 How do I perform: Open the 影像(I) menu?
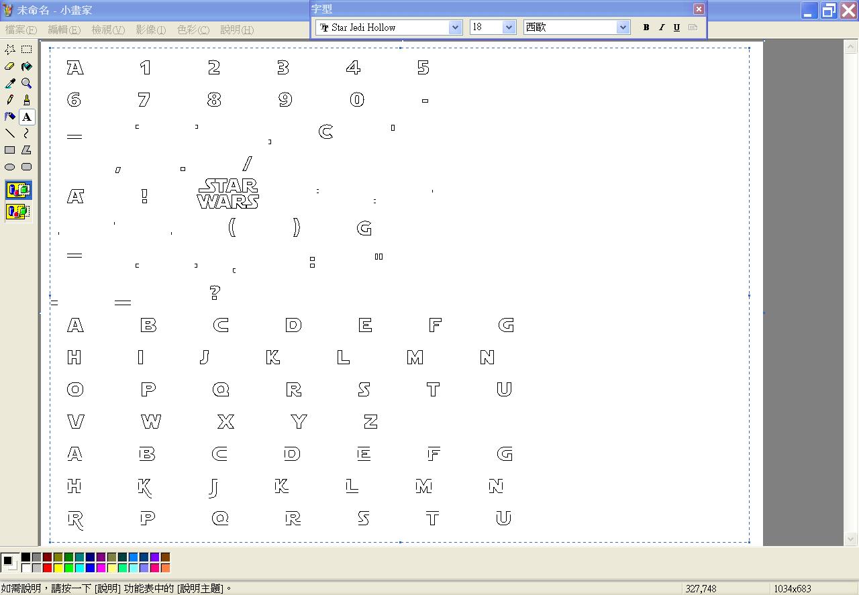(151, 30)
